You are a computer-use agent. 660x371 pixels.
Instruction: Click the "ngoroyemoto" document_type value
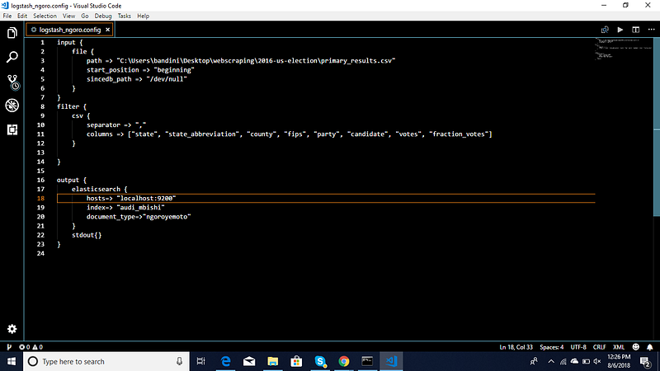coord(167,217)
